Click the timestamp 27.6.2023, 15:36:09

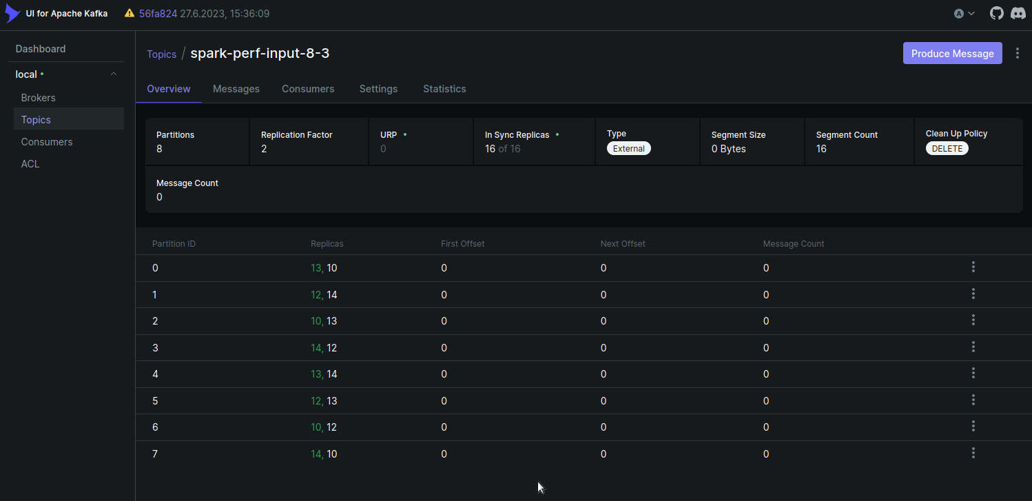click(x=225, y=14)
